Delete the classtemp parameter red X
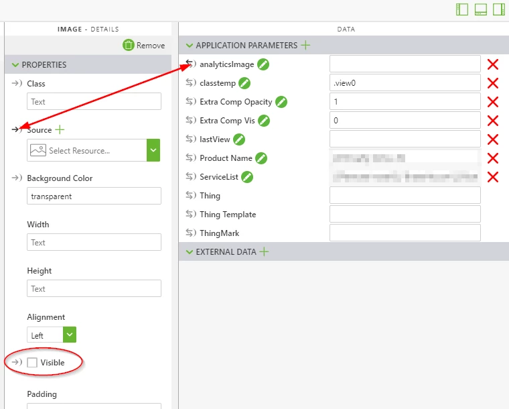The image size is (509, 409). [x=493, y=83]
